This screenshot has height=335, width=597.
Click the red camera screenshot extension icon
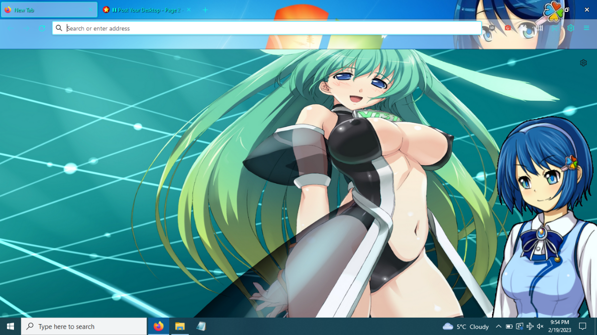tap(508, 28)
